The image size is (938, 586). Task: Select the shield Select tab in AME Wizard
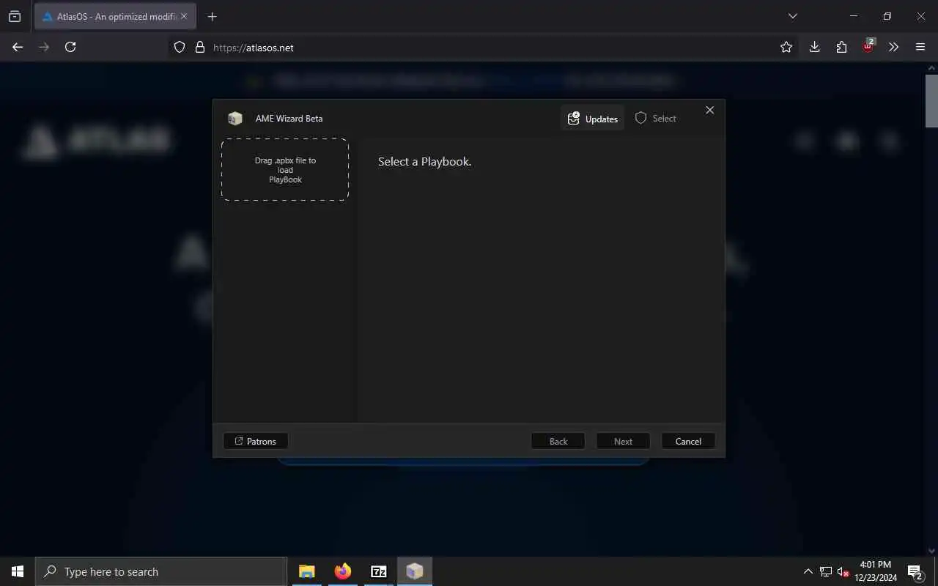656,119
